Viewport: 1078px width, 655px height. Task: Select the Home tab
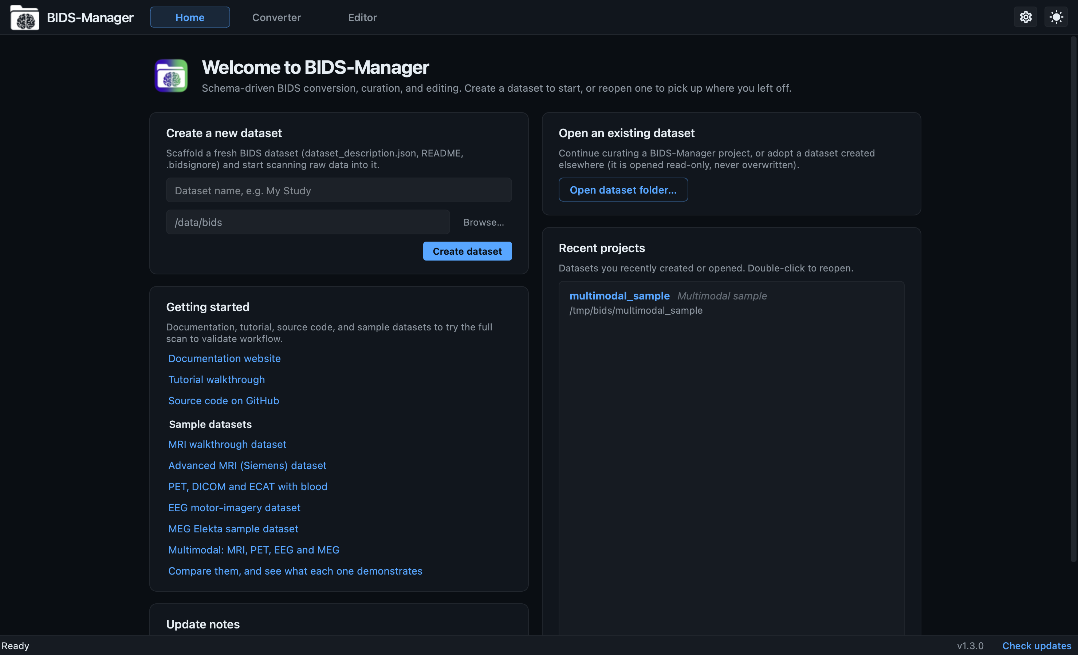pos(190,17)
